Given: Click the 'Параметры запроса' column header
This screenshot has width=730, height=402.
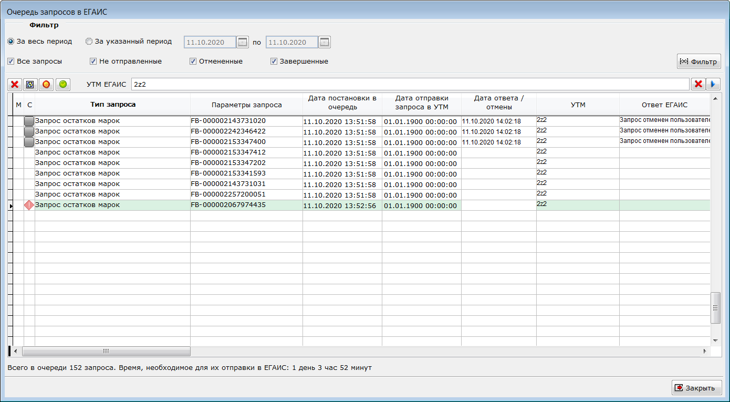Looking at the screenshot, I should tap(247, 105).
